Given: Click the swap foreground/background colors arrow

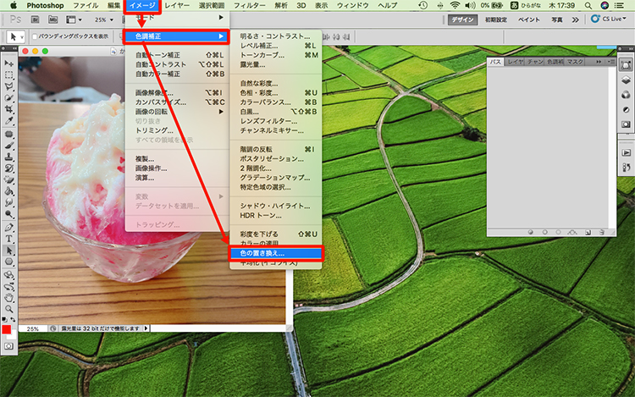Looking at the screenshot, I should pos(14,320).
